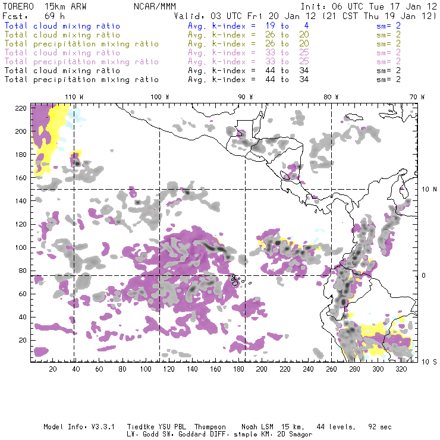Click '220' on the vertical axis

pyautogui.click(x=21, y=108)
